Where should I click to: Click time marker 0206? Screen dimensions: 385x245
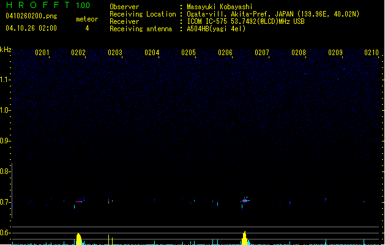(225, 53)
